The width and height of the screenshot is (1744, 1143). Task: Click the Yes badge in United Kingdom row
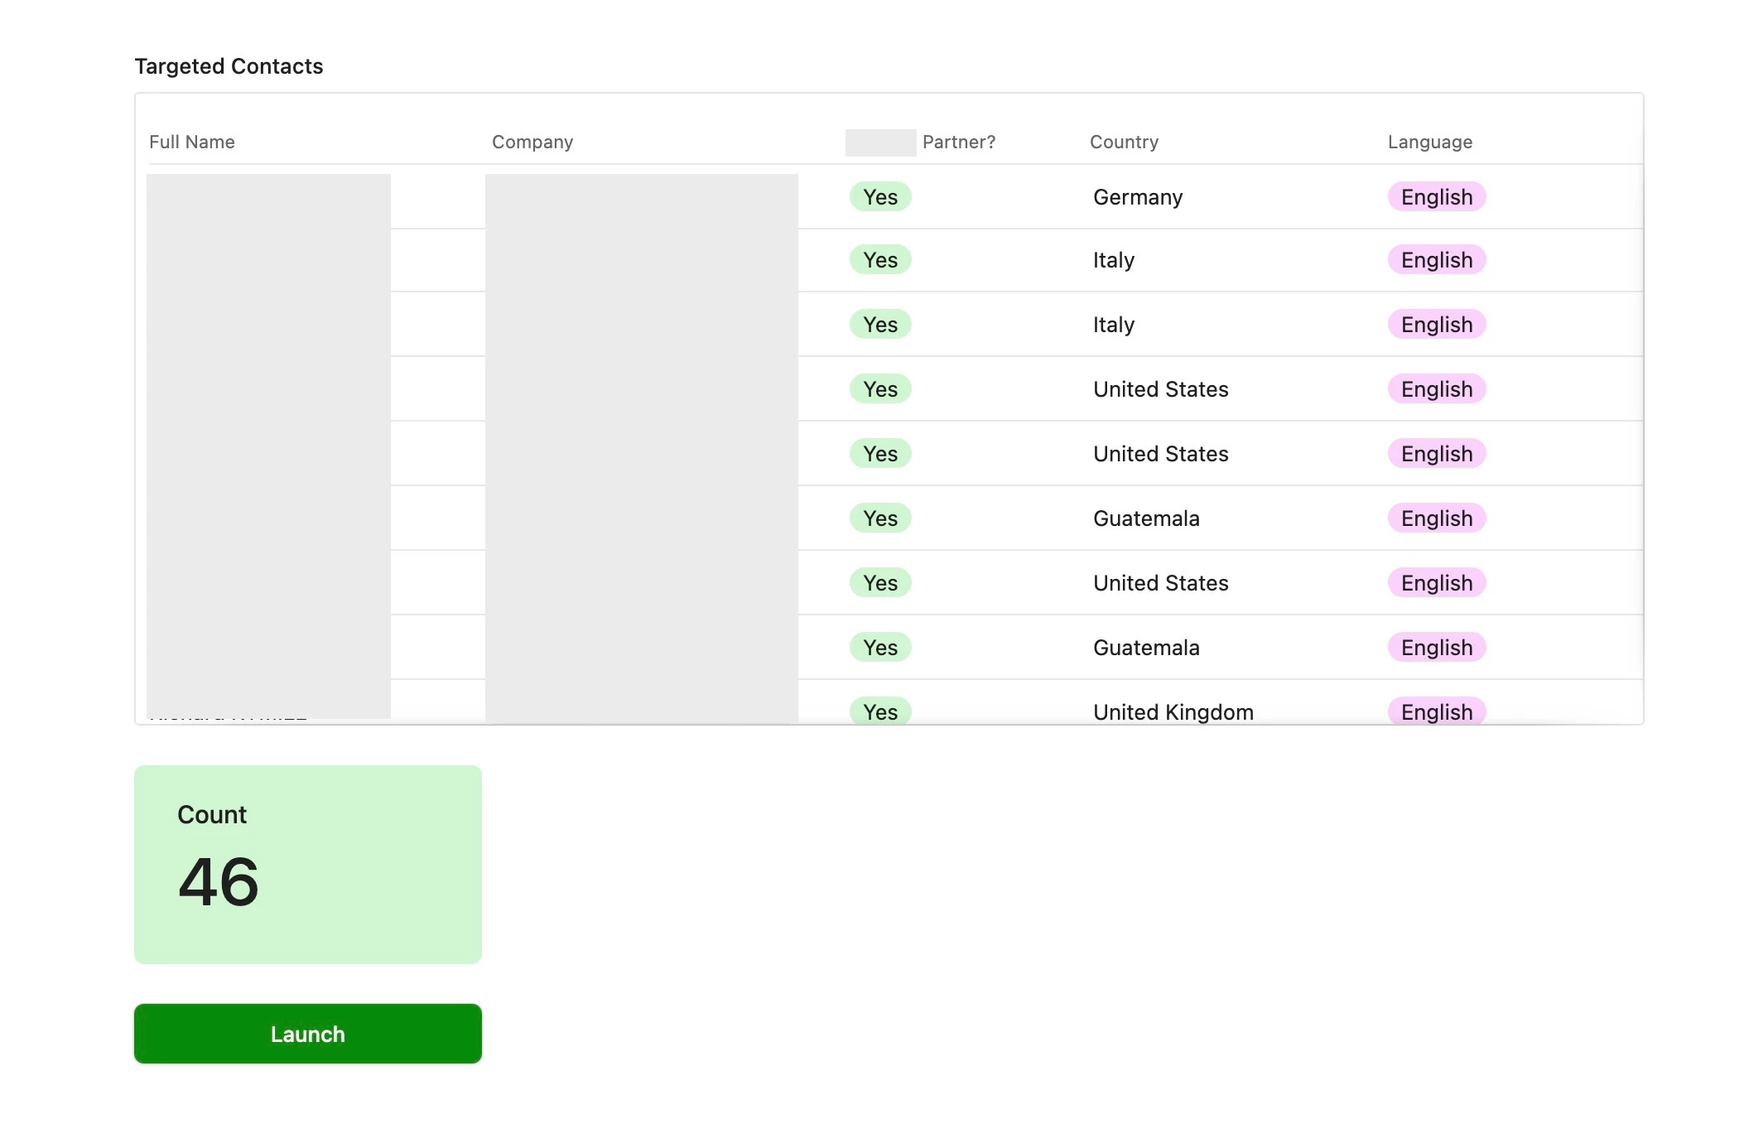pyautogui.click(x=879, y=711)
